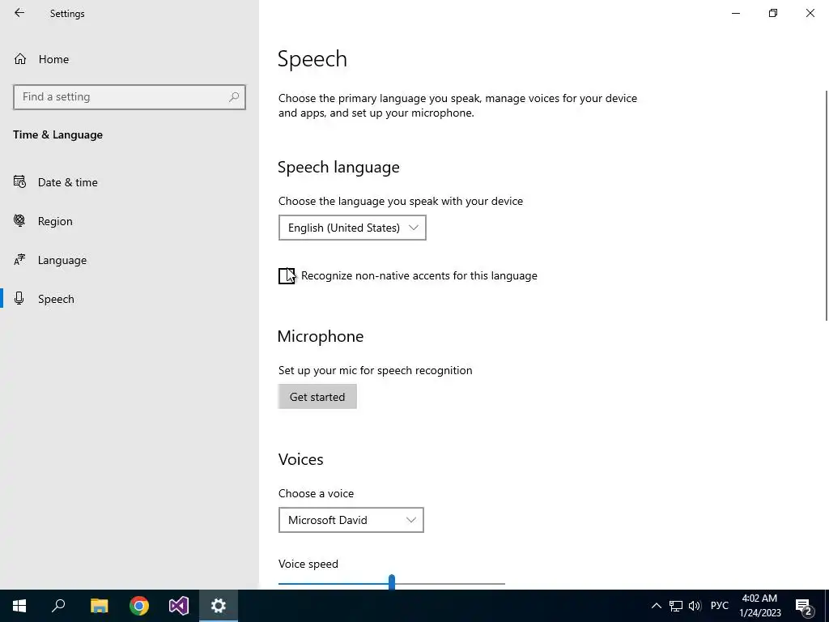
Task: Open the Windows Start menu
Action: click(19, 606)
